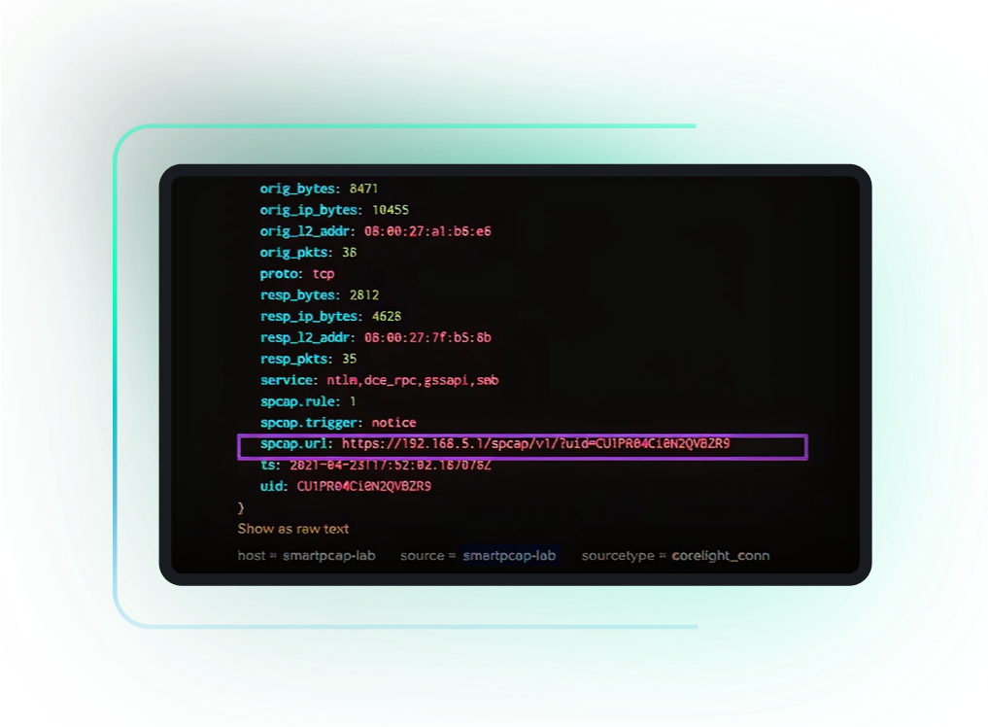The width and height of the screenshot is (988, 727).
Task: Select orig_pkts value 36
Action: [351, 252]
